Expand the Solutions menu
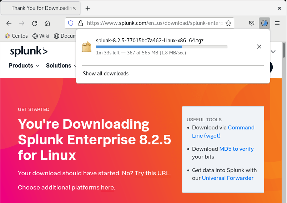The height and width of the screenshot is (203, 287). [61, 66]
